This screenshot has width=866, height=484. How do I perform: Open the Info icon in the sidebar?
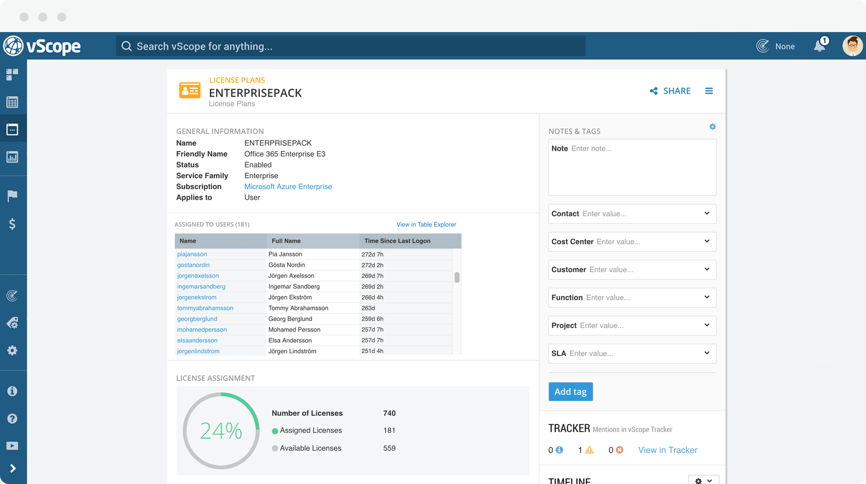(x=12, y=391)
